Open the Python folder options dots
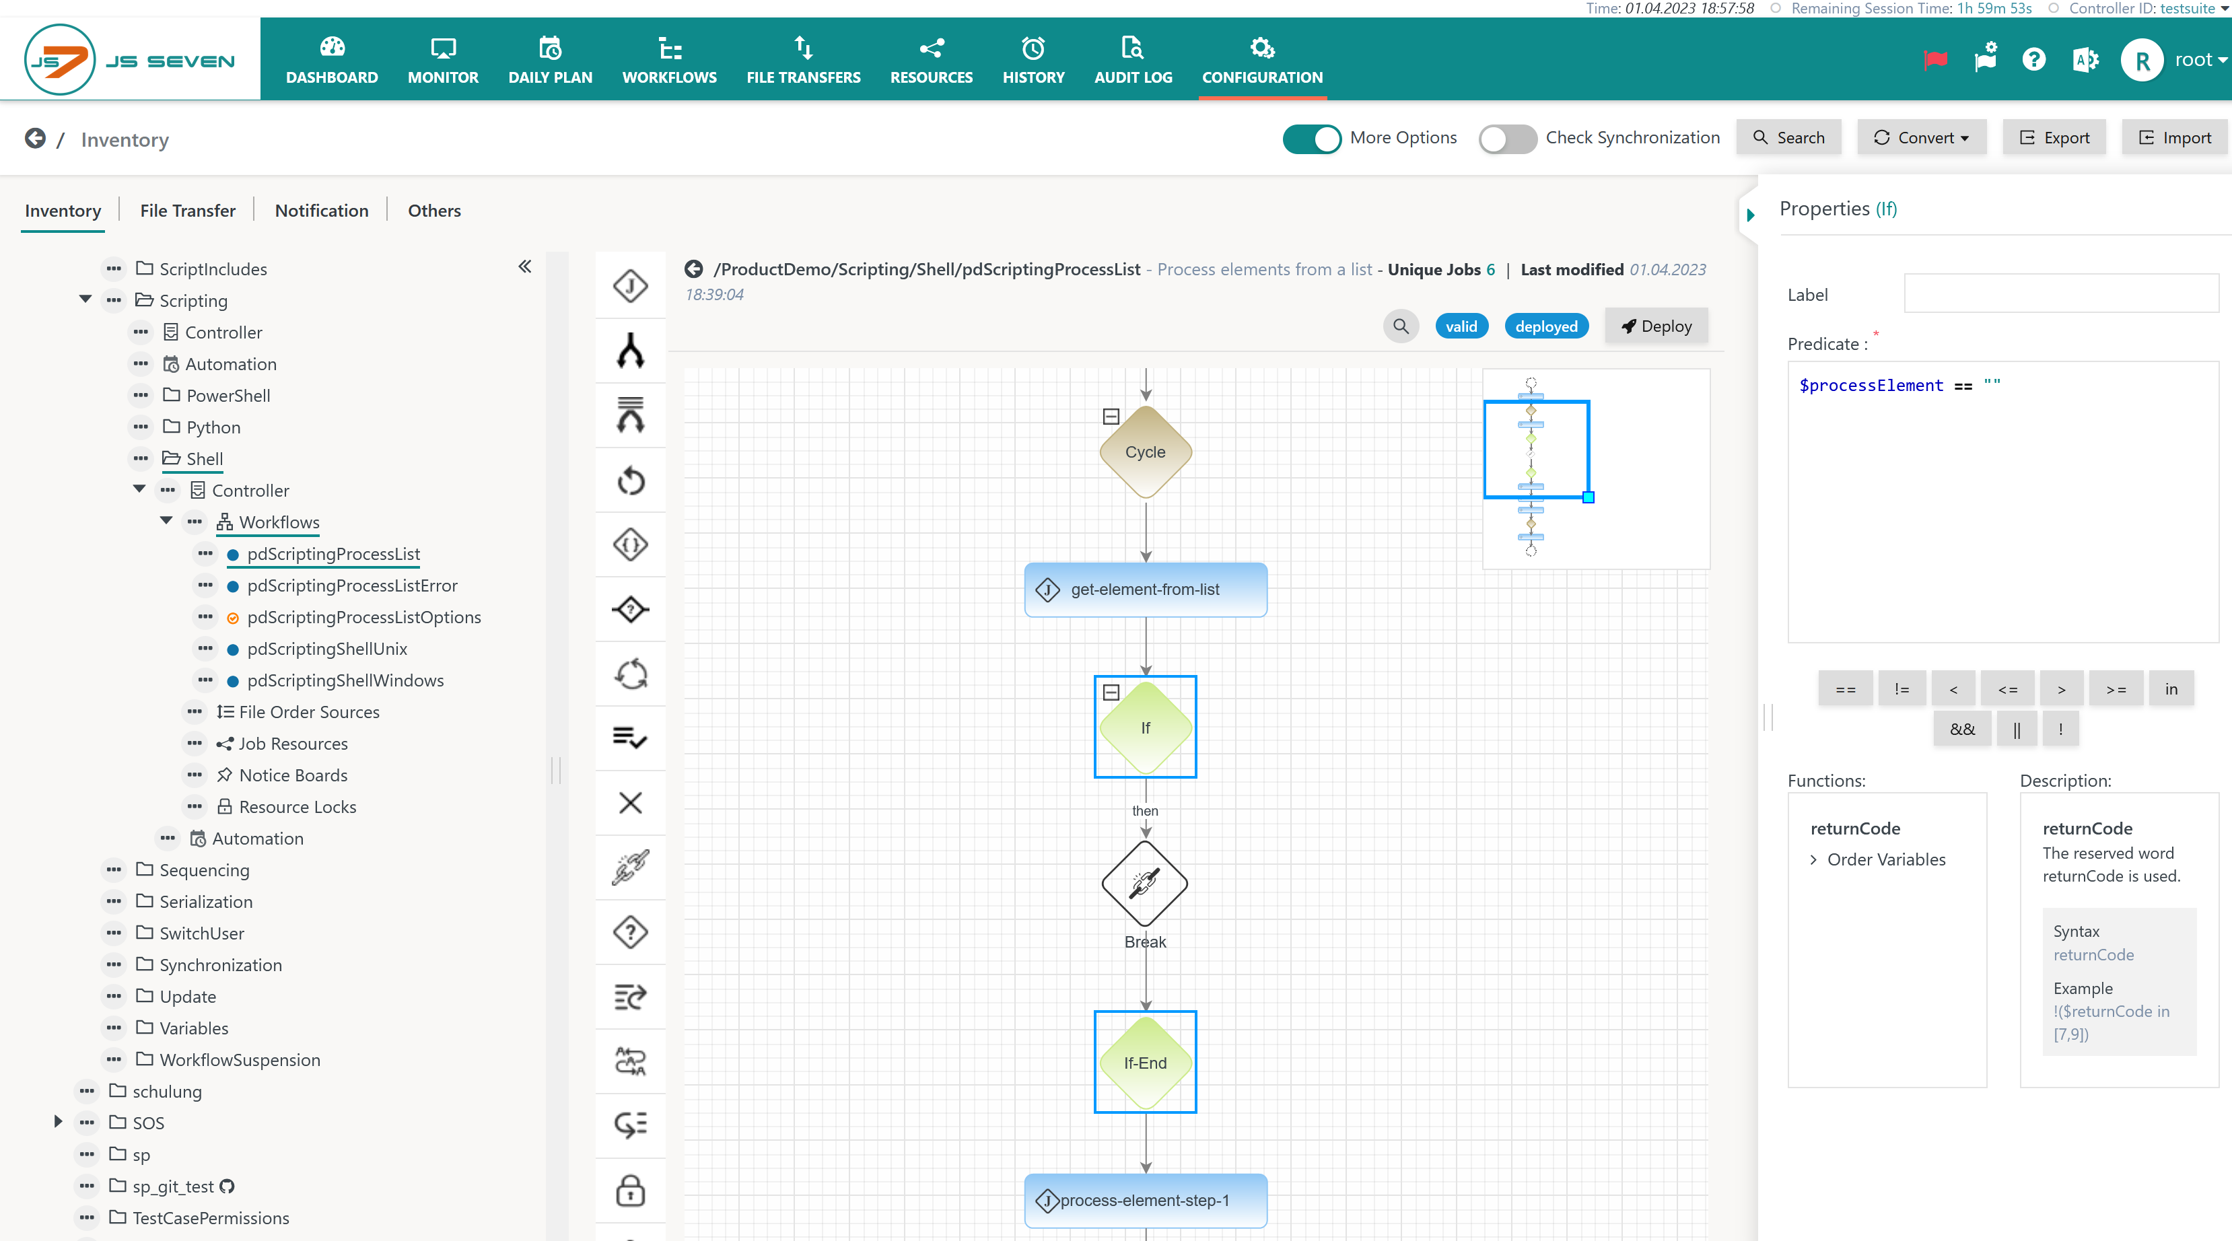Viewport: 2232px width, 1241px height. pyautogui.click(x=139, y=427)
